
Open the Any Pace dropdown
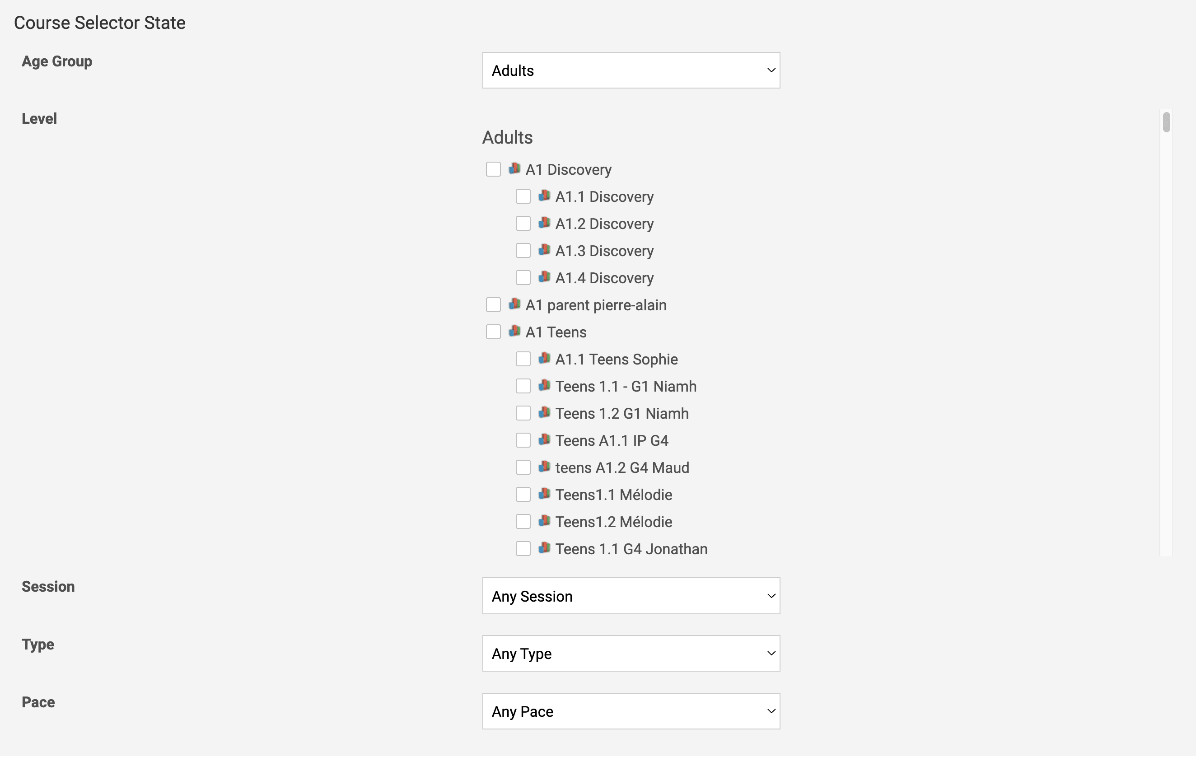631,711
